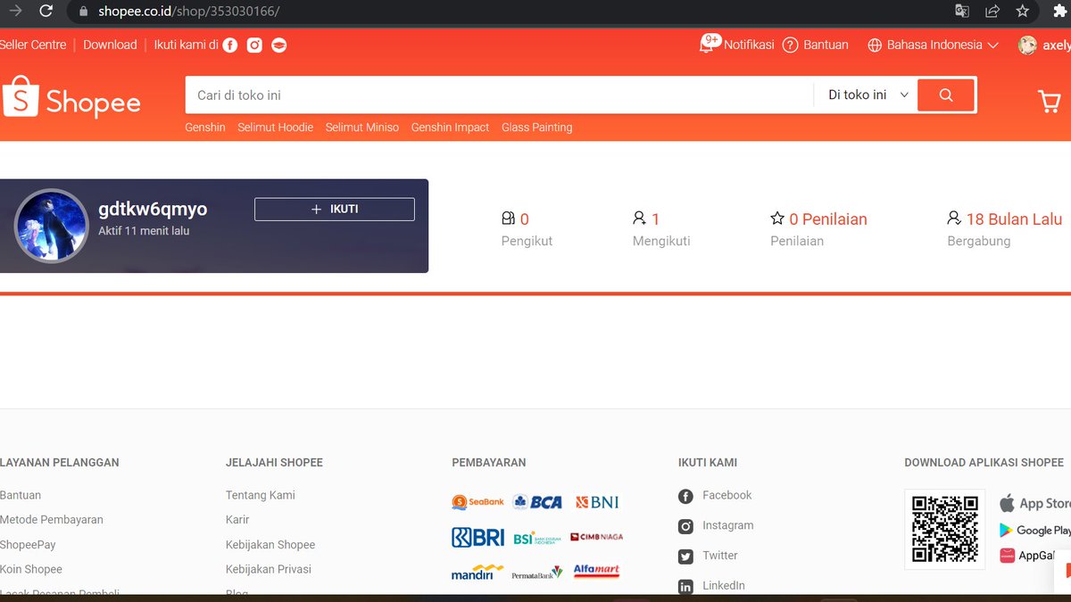Open the Di toko ini dropdown
Screen dimensions: 1071x602
pyautogui.click(x=864, y=95)
